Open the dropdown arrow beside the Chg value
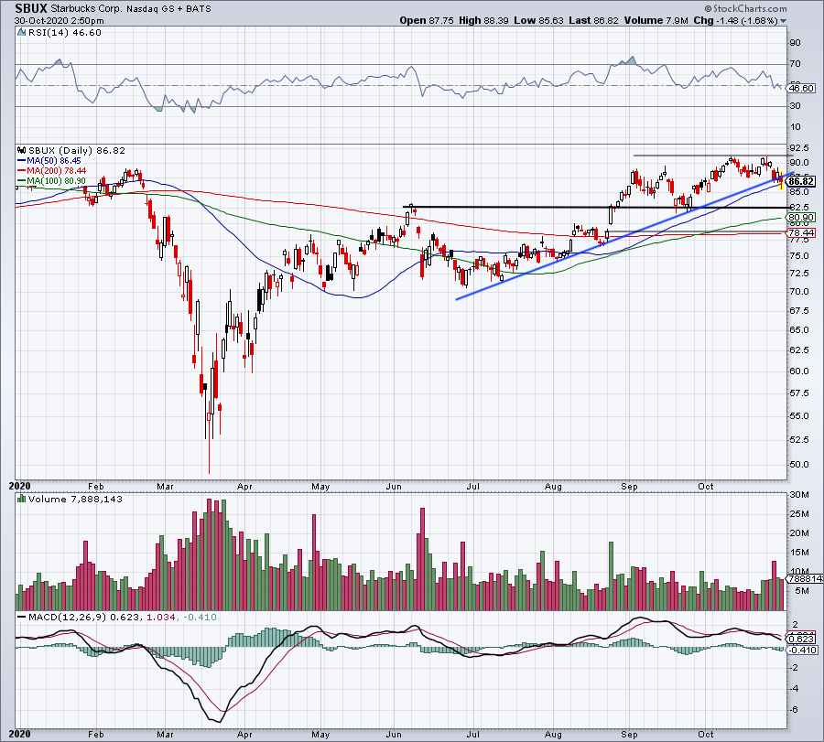The width and height of the screenshot is (824, 742). 784,21
